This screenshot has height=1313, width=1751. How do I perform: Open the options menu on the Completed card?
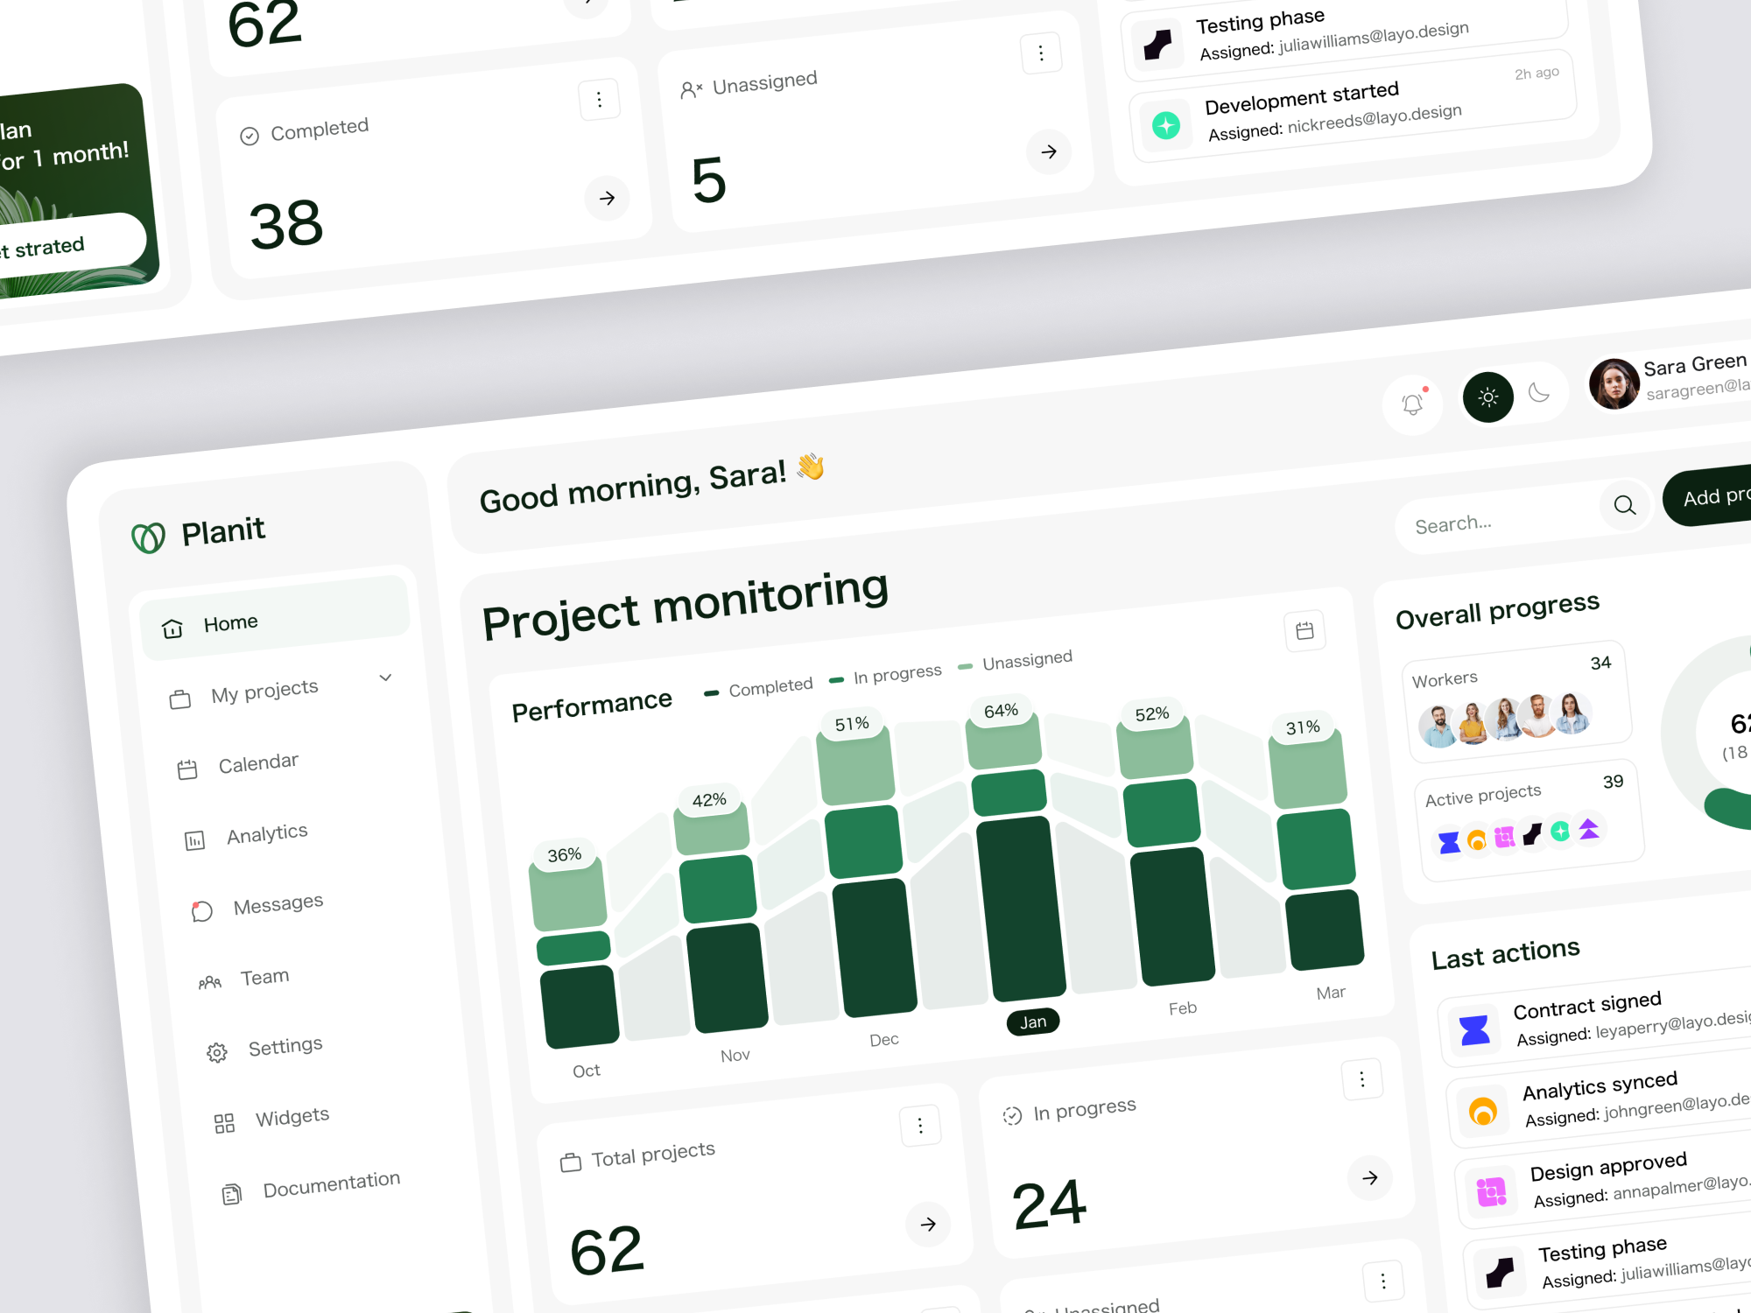(x=599, y=99)
